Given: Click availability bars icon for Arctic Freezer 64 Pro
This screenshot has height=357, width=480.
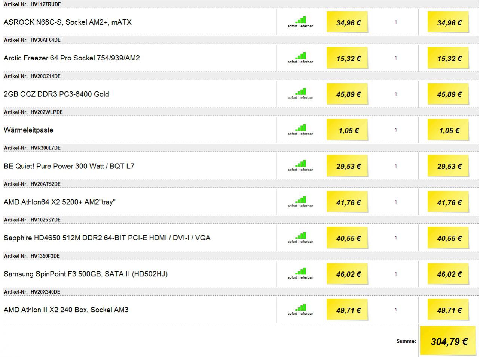Looking at the screenshot, I should [x=300, y=56].
